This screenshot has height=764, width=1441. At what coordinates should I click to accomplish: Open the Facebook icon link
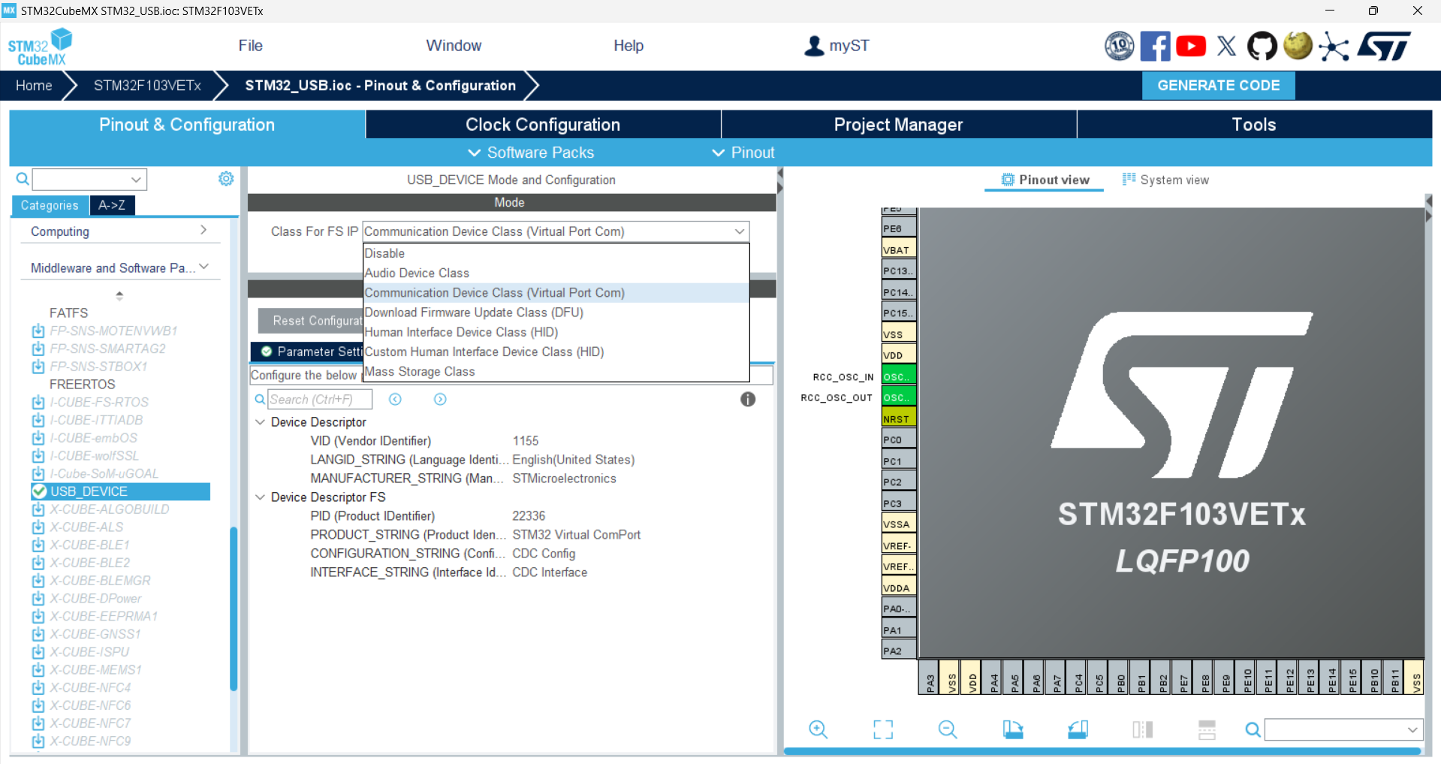[x=1155, y=46]
